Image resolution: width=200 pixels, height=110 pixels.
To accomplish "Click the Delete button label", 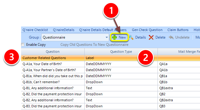I will pyautogui.click(x=160, y=37).
